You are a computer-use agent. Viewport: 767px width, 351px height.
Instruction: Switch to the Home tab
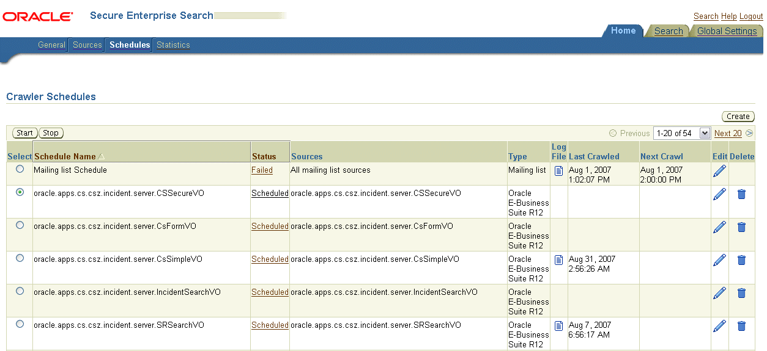[623, 31]
